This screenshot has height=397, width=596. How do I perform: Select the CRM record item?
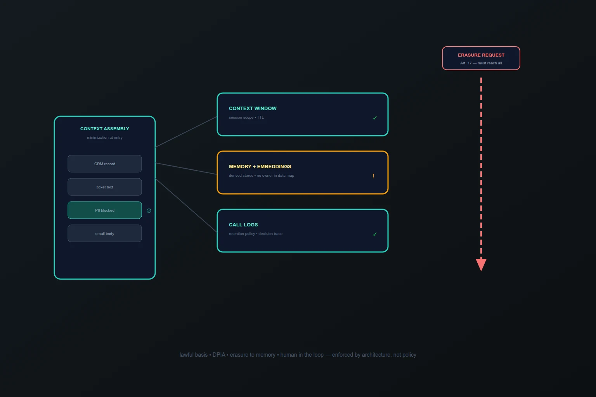point(105,164)
